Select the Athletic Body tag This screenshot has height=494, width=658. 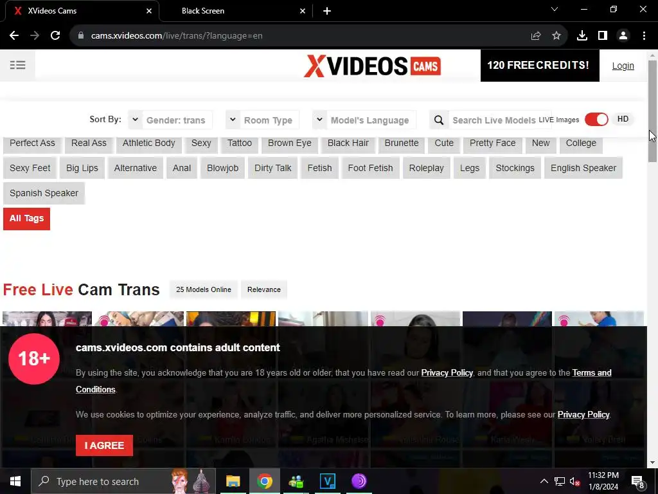pyautogui.click(x=148, y=143)
